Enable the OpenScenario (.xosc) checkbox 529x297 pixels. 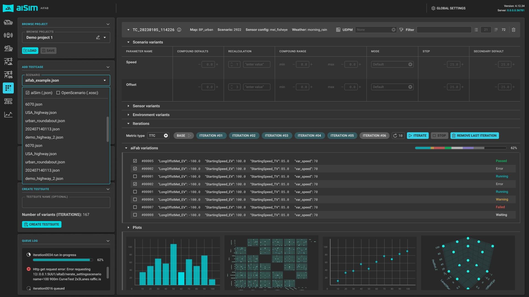tap(58, 93)
